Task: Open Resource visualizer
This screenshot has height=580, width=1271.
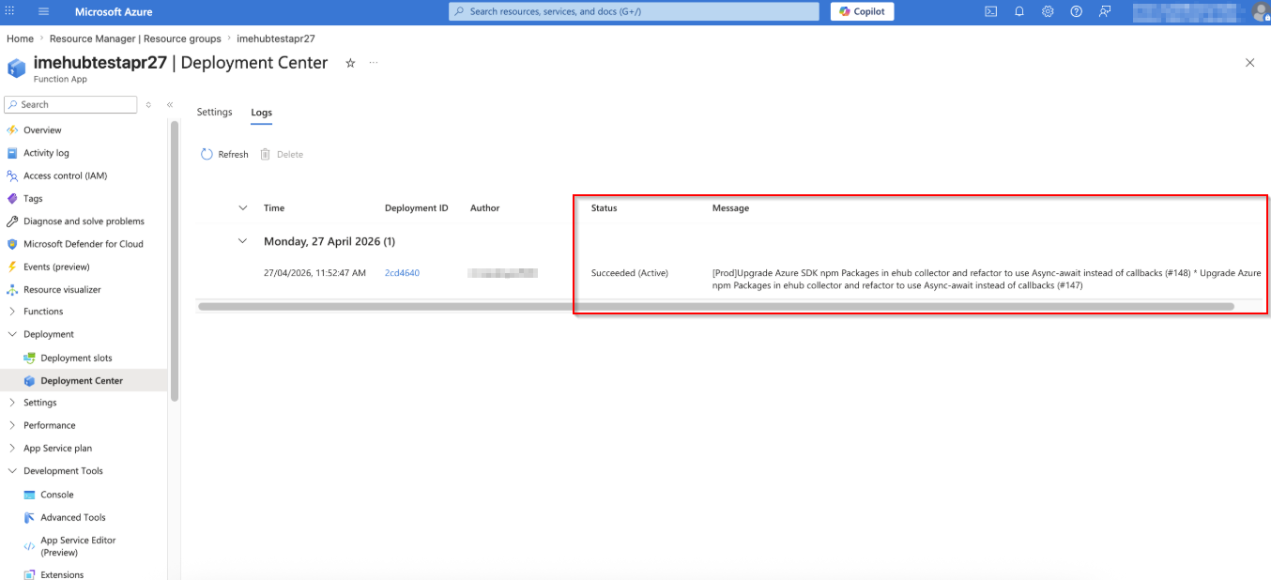Action: coord(62,290)
